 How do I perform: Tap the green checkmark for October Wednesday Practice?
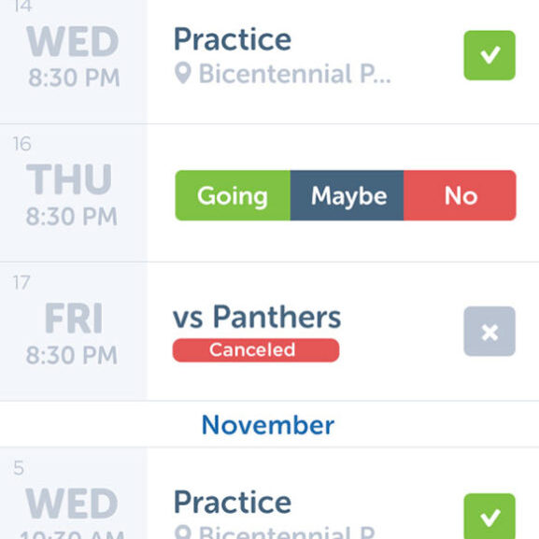point(489,55)
